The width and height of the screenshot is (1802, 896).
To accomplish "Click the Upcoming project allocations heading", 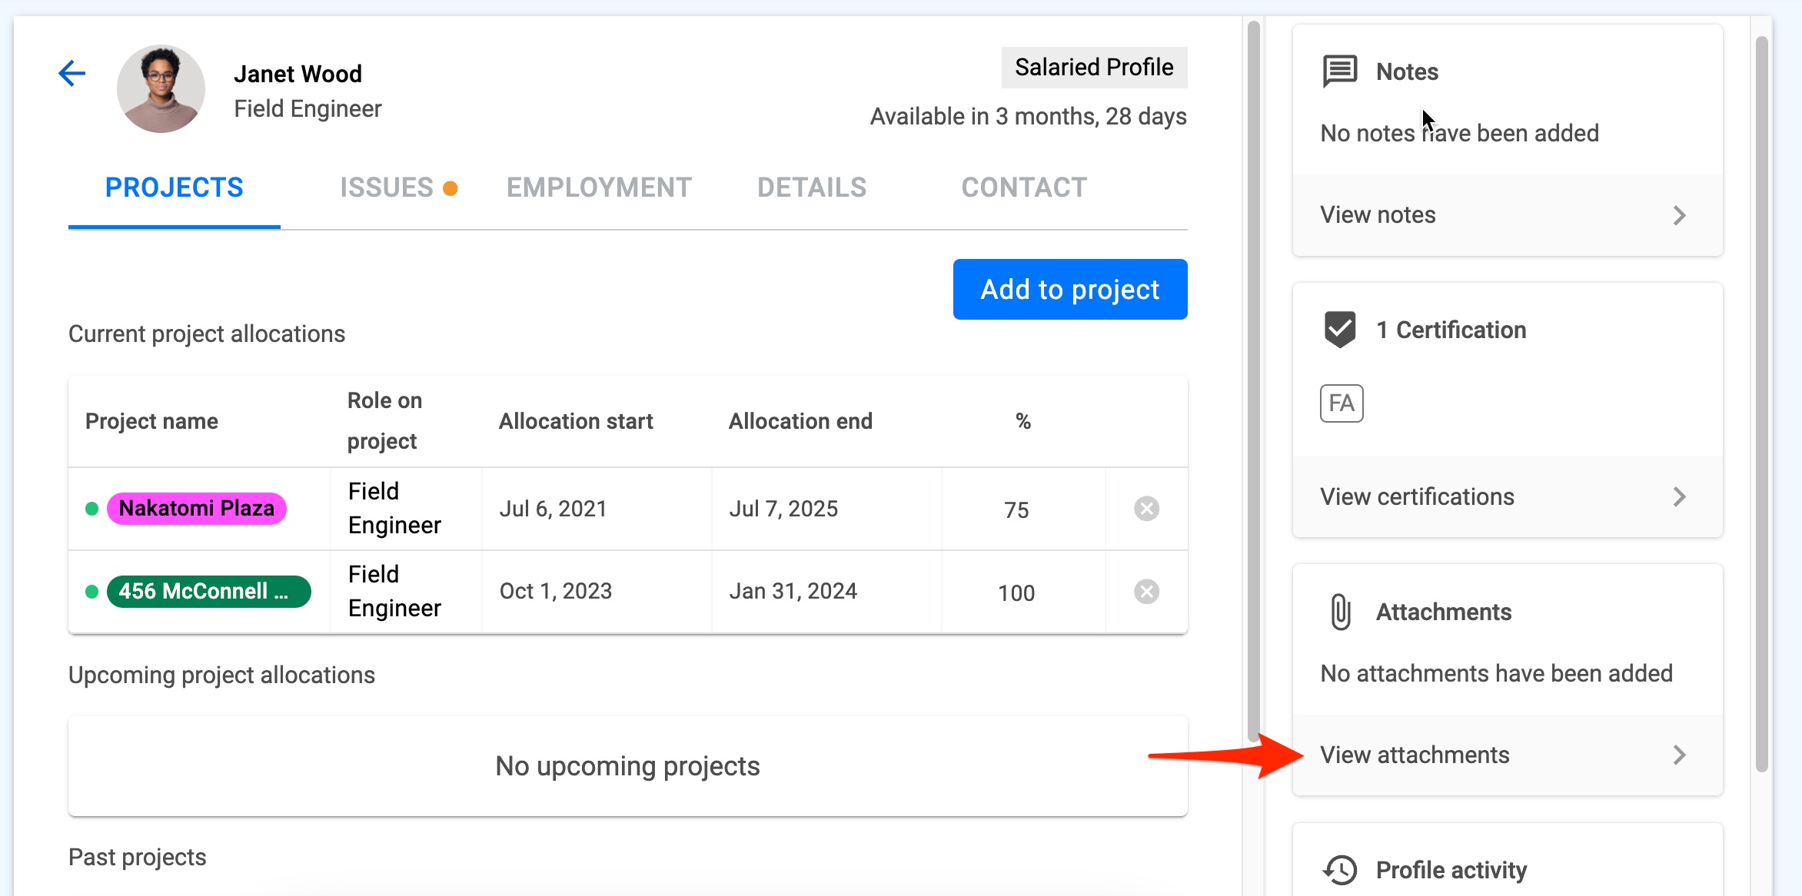I will 221,675.
